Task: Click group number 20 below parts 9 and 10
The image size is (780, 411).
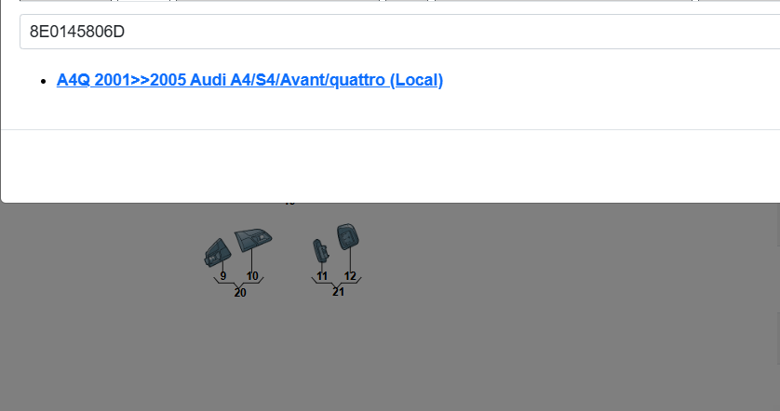Action: pyautogui.click(x=240, y=293)
